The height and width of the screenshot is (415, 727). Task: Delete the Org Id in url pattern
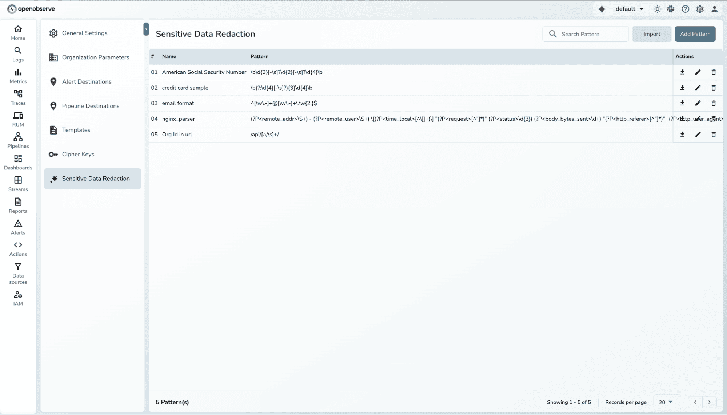[713, 134]
